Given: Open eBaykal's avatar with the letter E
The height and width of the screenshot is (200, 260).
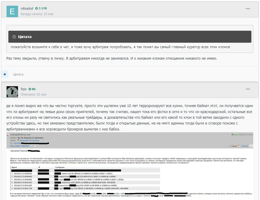Looking at the screenshot, I should (12, 11).
